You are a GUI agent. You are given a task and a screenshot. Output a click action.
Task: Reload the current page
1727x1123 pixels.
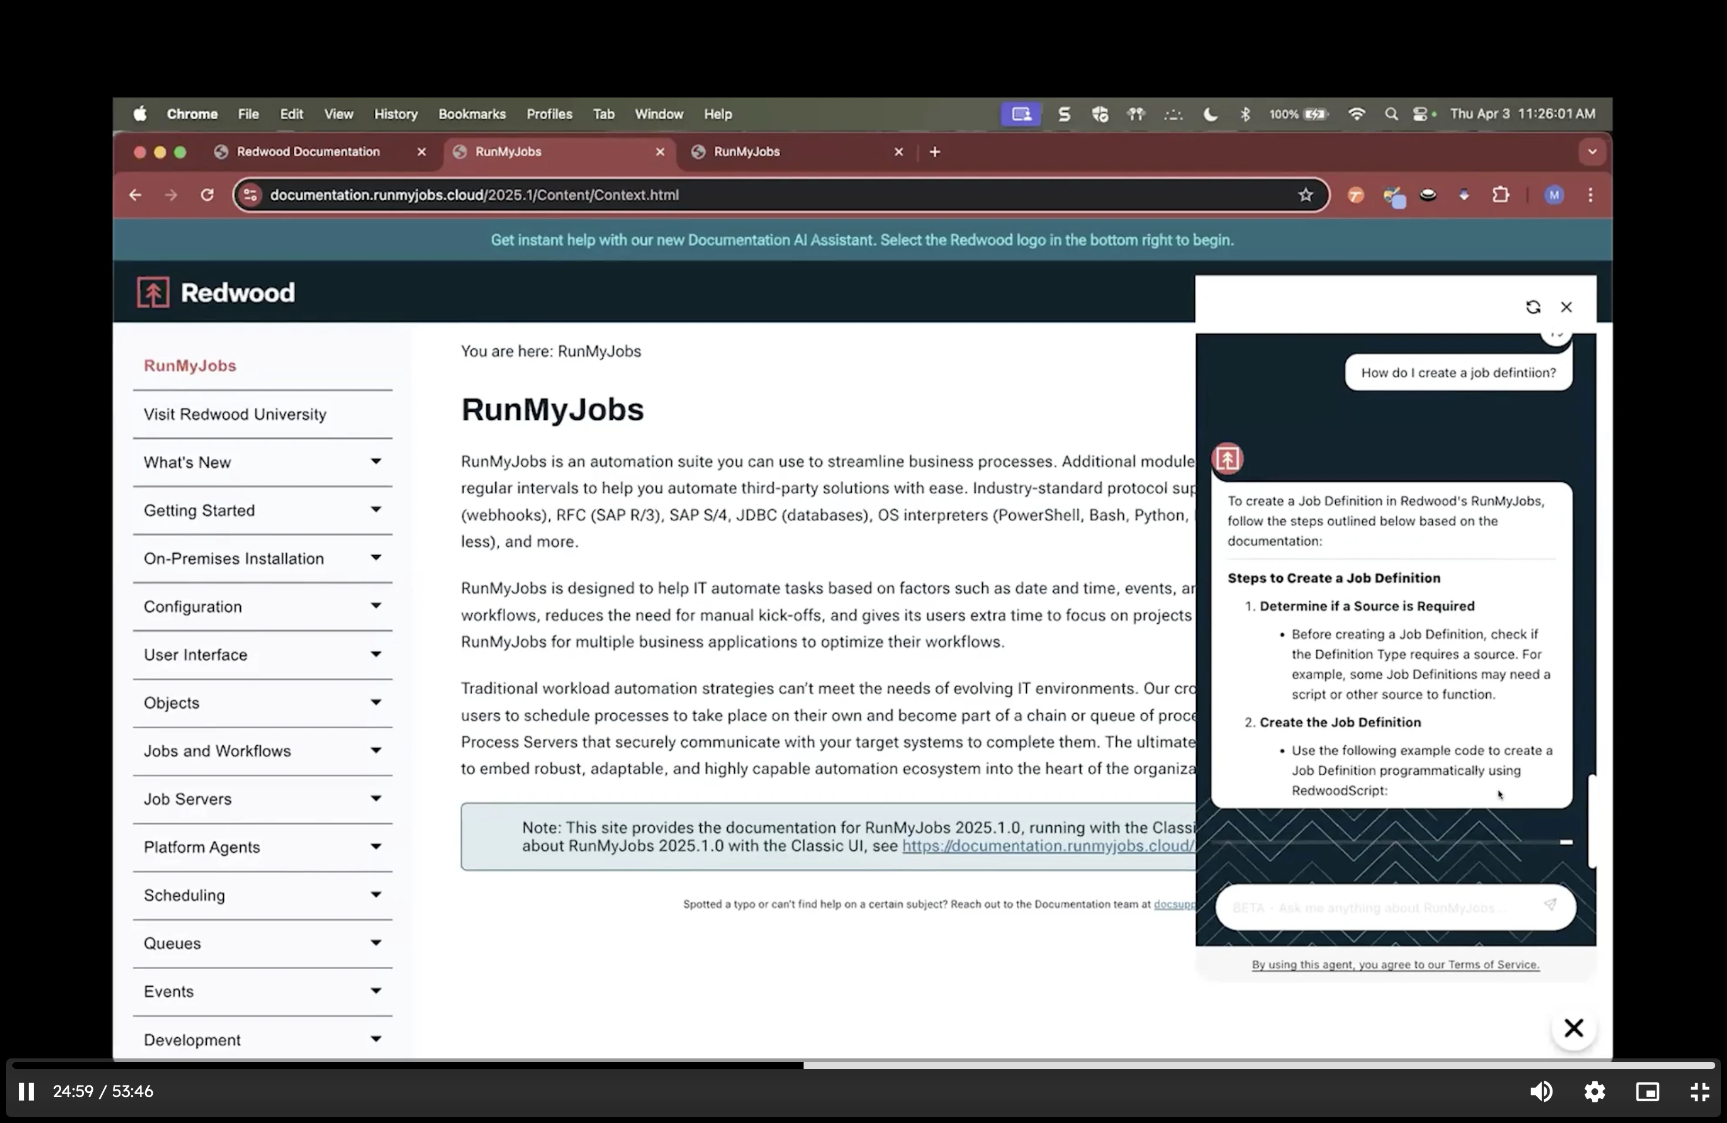coord(207,194)
